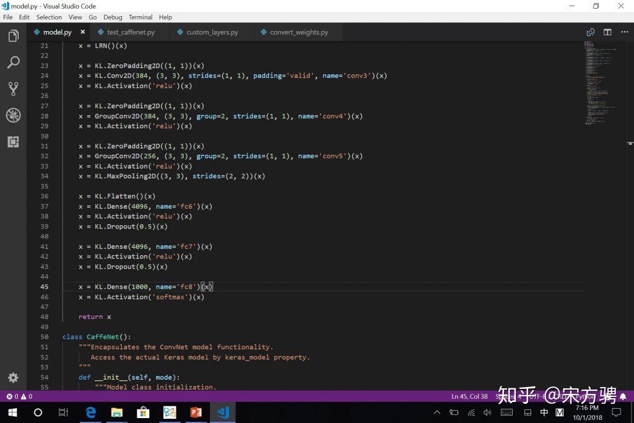This screenshot has width=634, height=423.
Task: Open PowerPoint from taskbar
Action: [196, 412]
